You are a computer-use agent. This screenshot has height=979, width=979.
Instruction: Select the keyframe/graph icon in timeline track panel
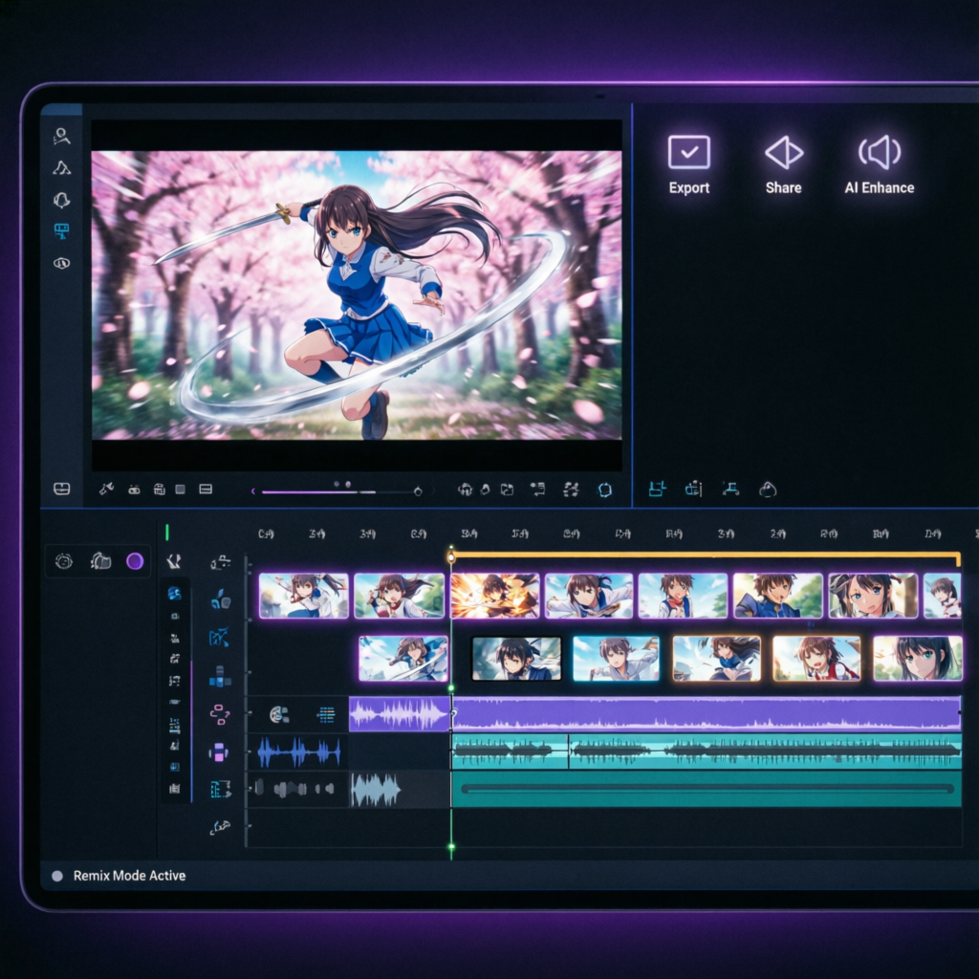[220, 638]
